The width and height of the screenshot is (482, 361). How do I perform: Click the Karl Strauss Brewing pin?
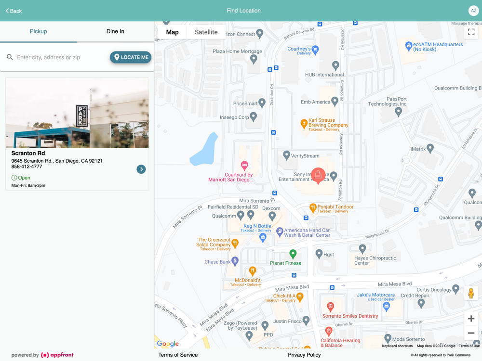pos(304,123)
